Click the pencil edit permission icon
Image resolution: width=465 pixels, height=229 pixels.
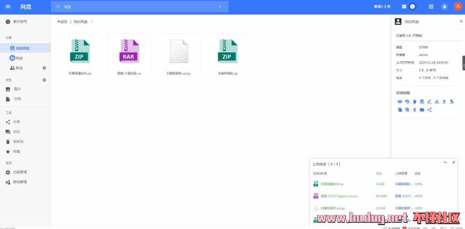click(x=429, y=102)
